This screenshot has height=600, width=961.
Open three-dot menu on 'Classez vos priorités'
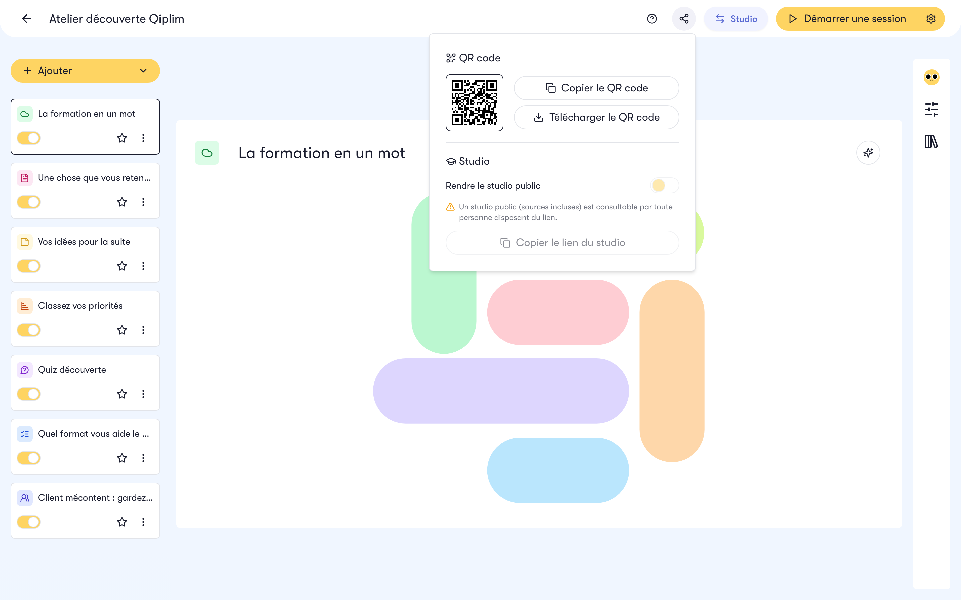(143, 330)
